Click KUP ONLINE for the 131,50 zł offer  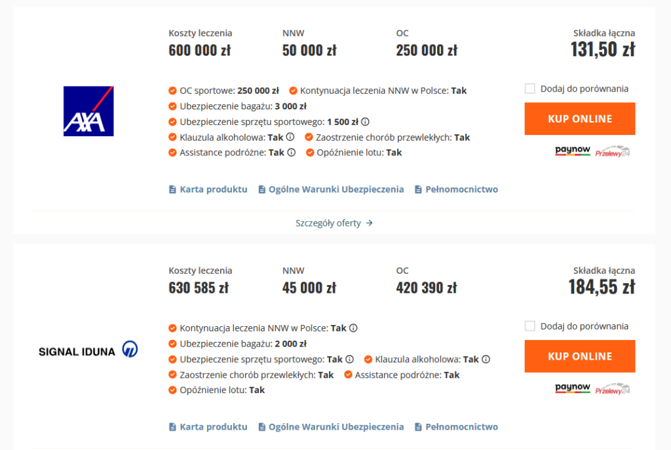(580, 119)
